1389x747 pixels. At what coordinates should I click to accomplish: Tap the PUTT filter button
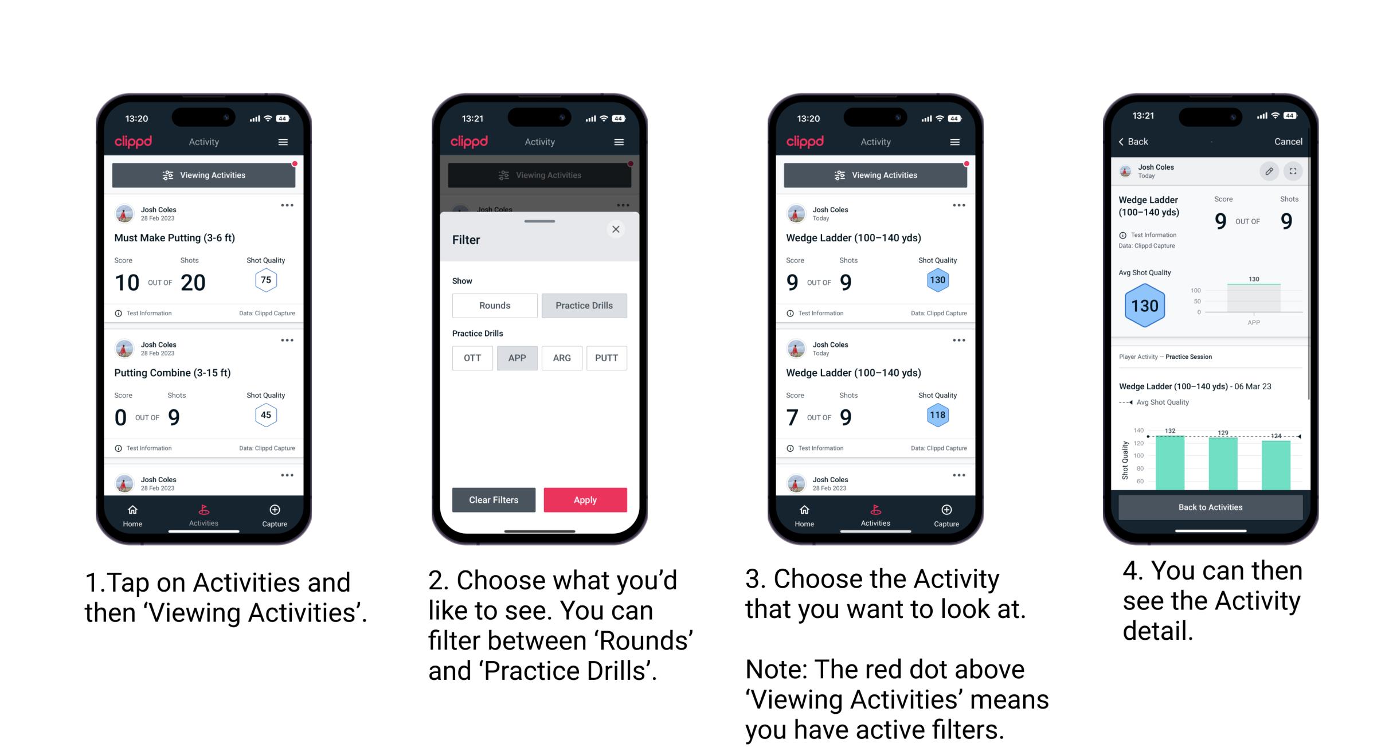(x=606, y=358)
